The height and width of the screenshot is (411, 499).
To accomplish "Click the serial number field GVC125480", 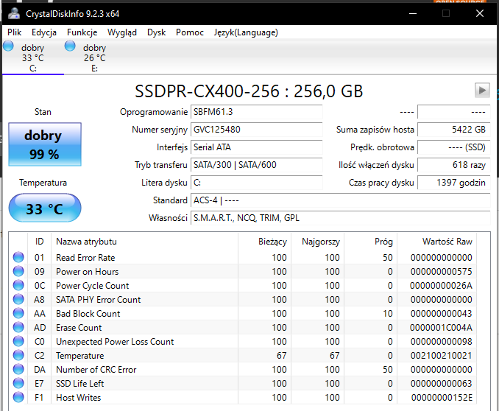I will (257, 130).
